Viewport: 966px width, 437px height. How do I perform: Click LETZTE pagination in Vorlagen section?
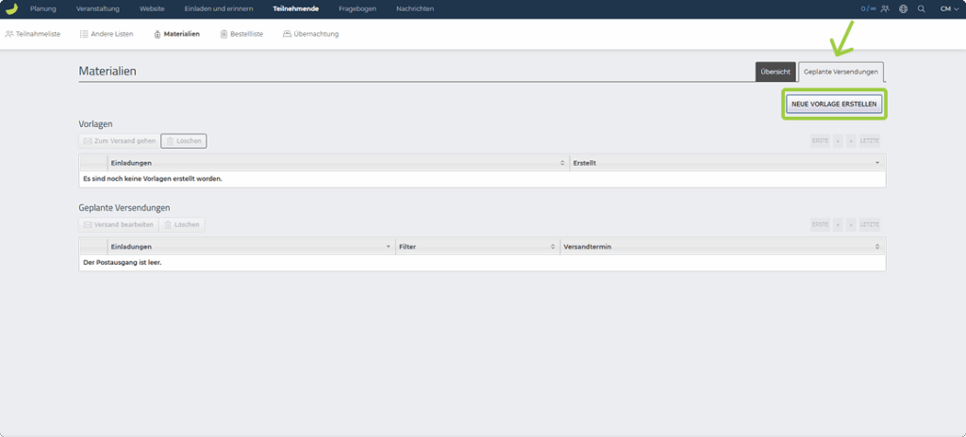pos(870,141)
